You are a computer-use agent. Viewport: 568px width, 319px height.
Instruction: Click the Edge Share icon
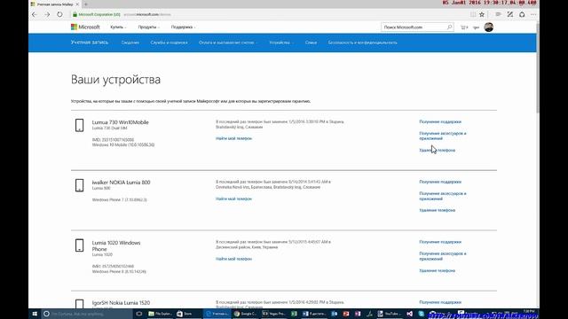point(522,14)
